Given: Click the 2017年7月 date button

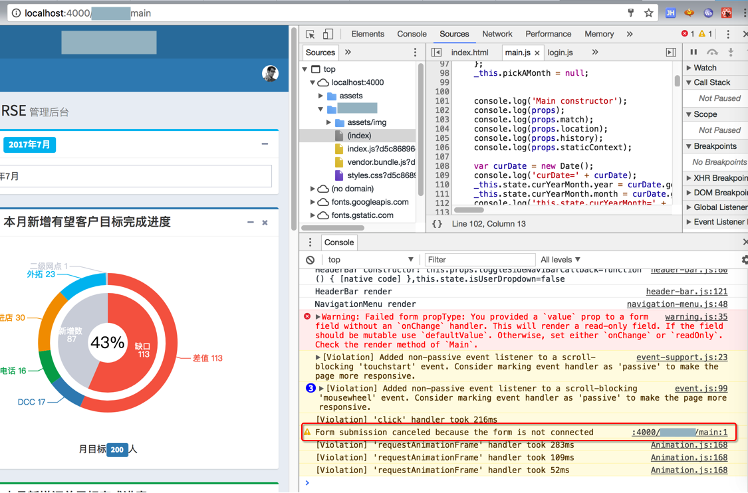Looking at the screenshot, I should coord(29,145).
